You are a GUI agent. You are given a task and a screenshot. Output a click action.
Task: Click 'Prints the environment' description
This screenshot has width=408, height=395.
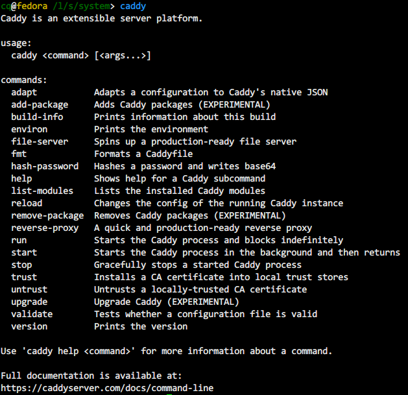[x=151, y=129]
